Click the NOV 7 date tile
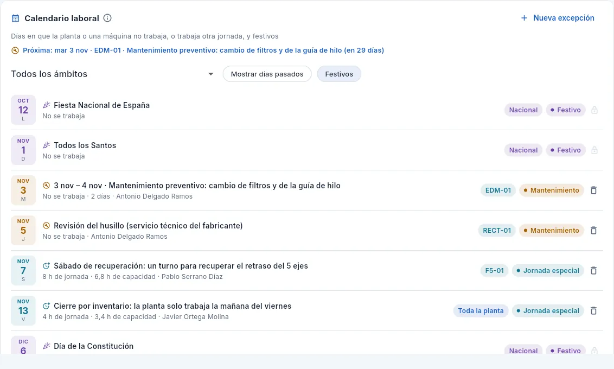Screen dimensions: 614x369 click(23, 270)
